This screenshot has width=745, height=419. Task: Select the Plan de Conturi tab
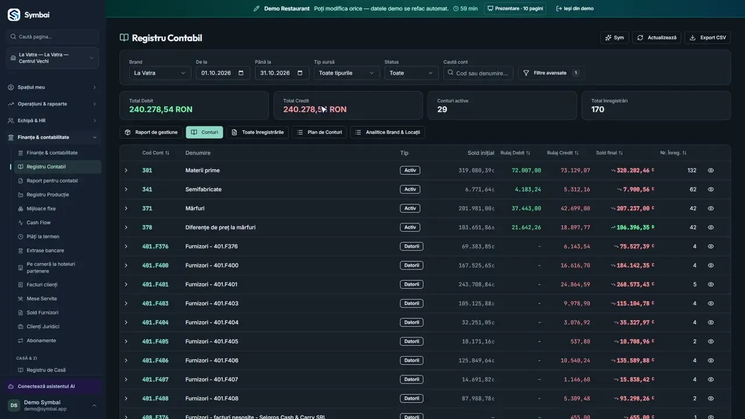(319, 132)
